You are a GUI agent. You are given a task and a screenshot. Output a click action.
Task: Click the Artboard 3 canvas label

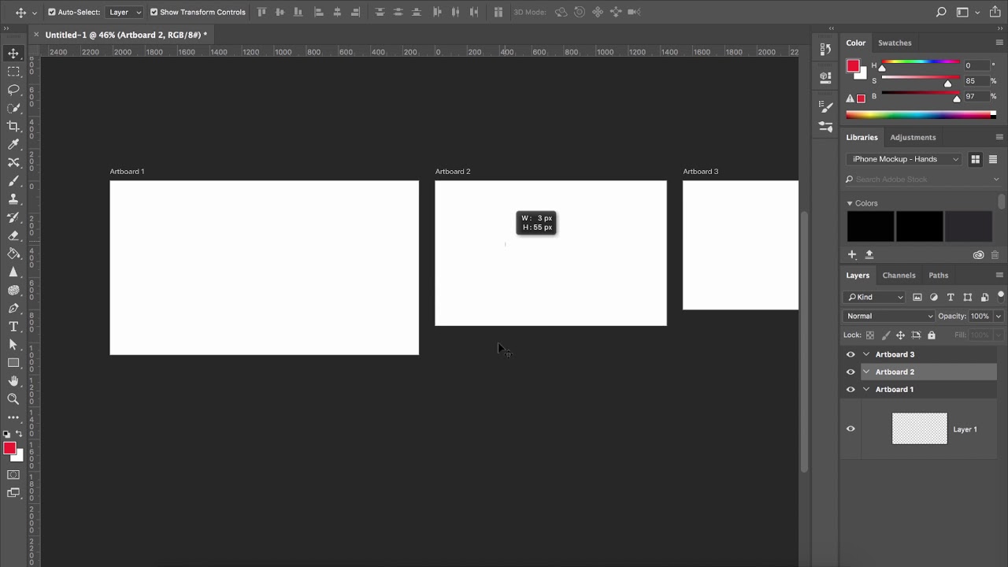700,171
